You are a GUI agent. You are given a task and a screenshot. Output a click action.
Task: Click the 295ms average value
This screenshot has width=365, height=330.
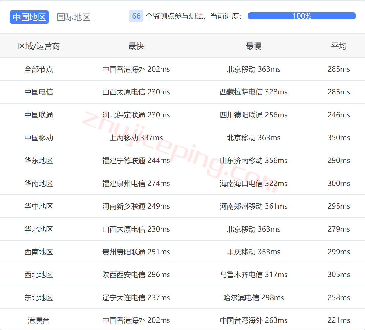click(339, 206)
